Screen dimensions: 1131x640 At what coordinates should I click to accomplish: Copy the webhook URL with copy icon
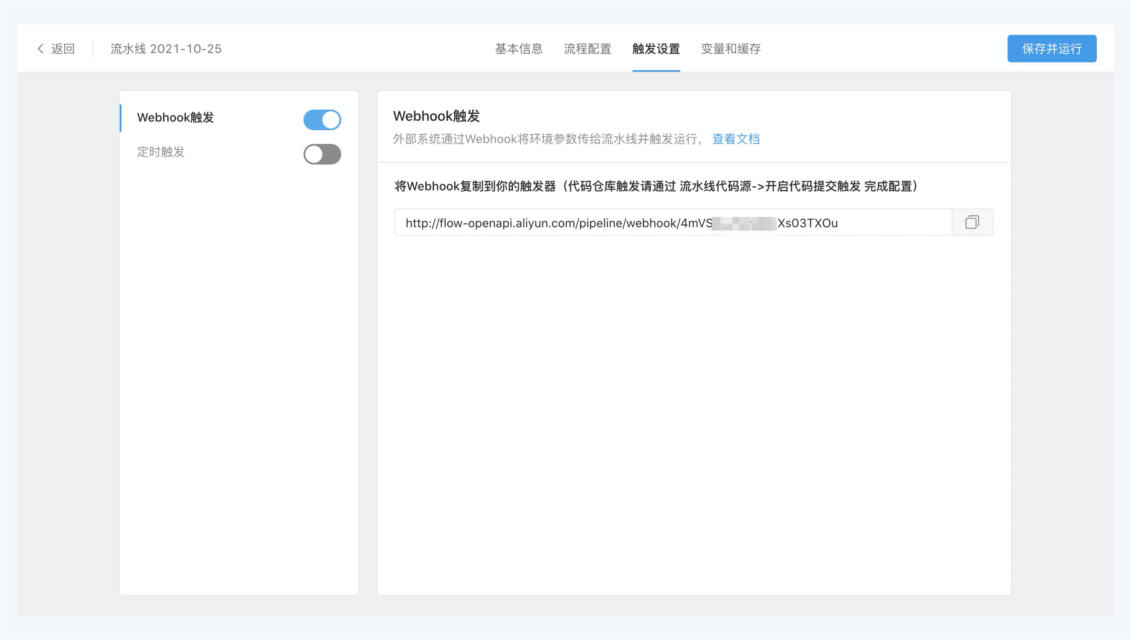point(972,222)
